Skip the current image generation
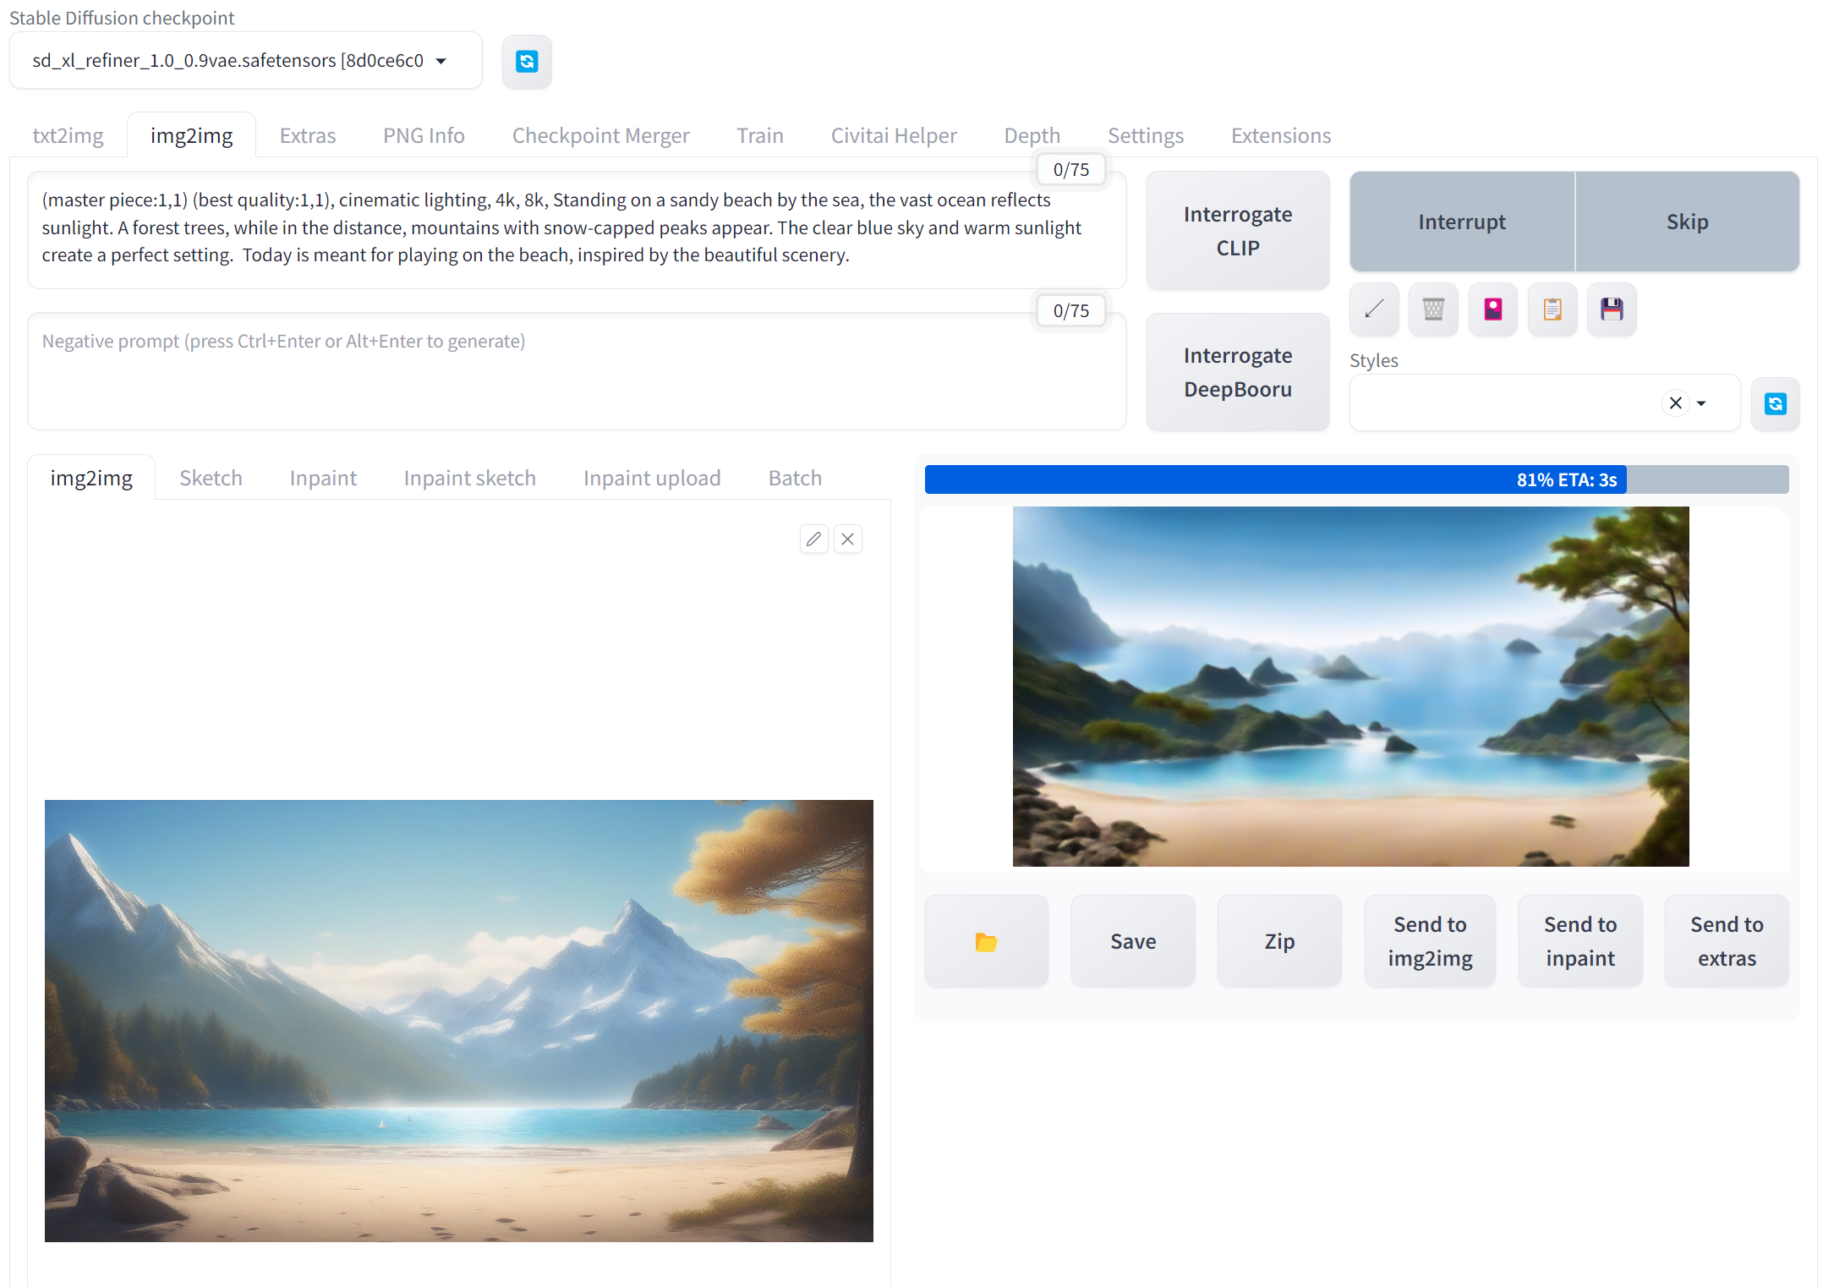Image resolution: width=1823 pixels, height=1287 pixels. click(x=1688, y=222)
